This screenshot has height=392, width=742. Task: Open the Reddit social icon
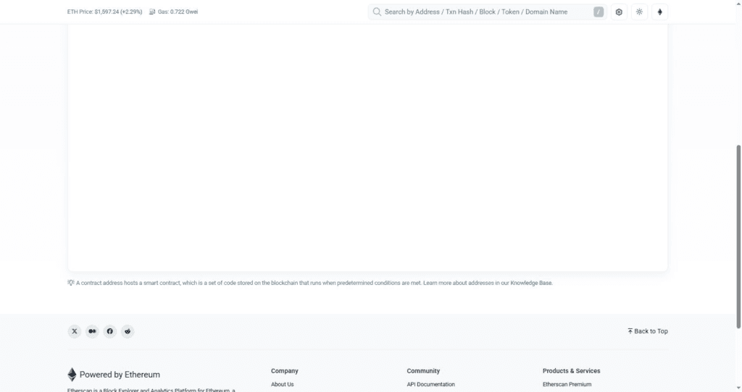click(128, 331)
